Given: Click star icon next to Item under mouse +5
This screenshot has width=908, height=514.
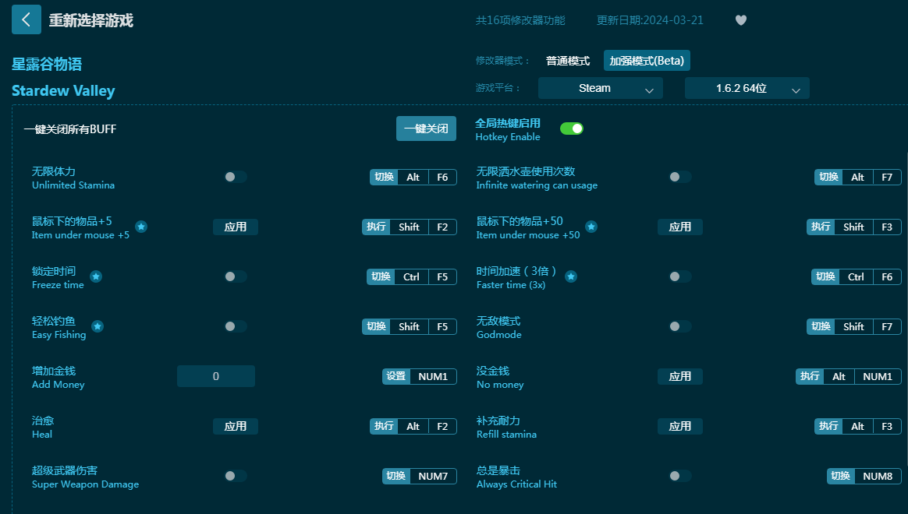Looking at the screenshot, I should click(141, 227).
